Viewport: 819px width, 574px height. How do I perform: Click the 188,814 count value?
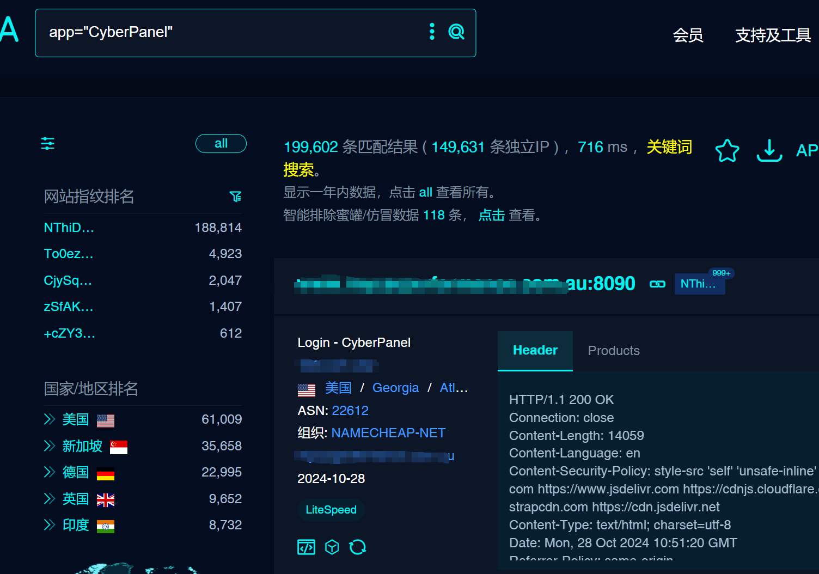218,228
